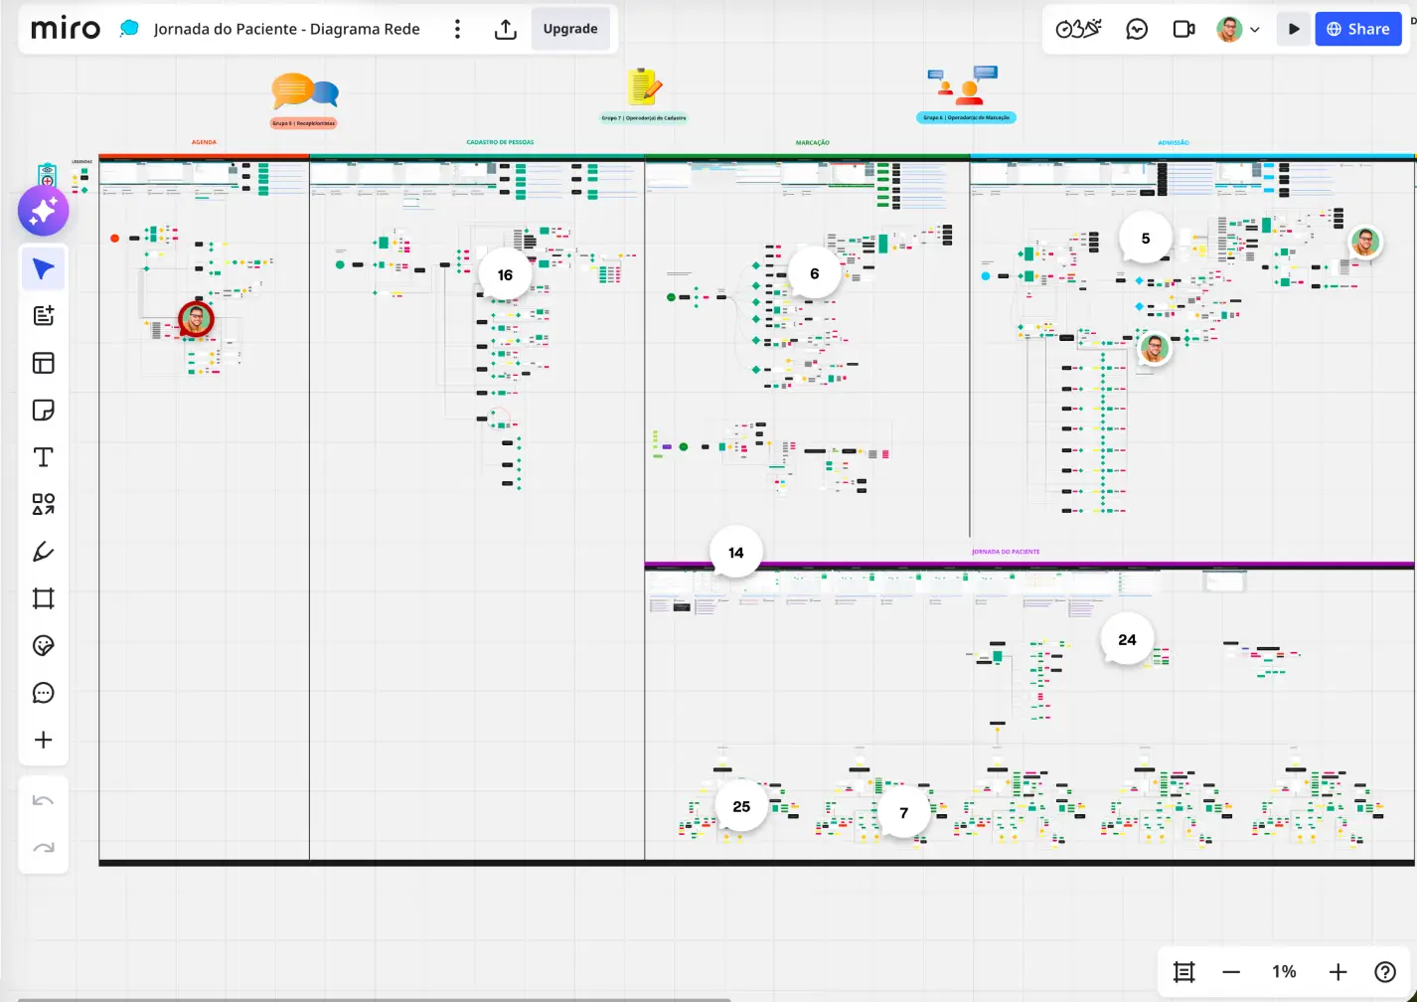The image size is (1417, 1002).
Task: Start presentation mode with the play button
Action: click(x=1293, y=29)
